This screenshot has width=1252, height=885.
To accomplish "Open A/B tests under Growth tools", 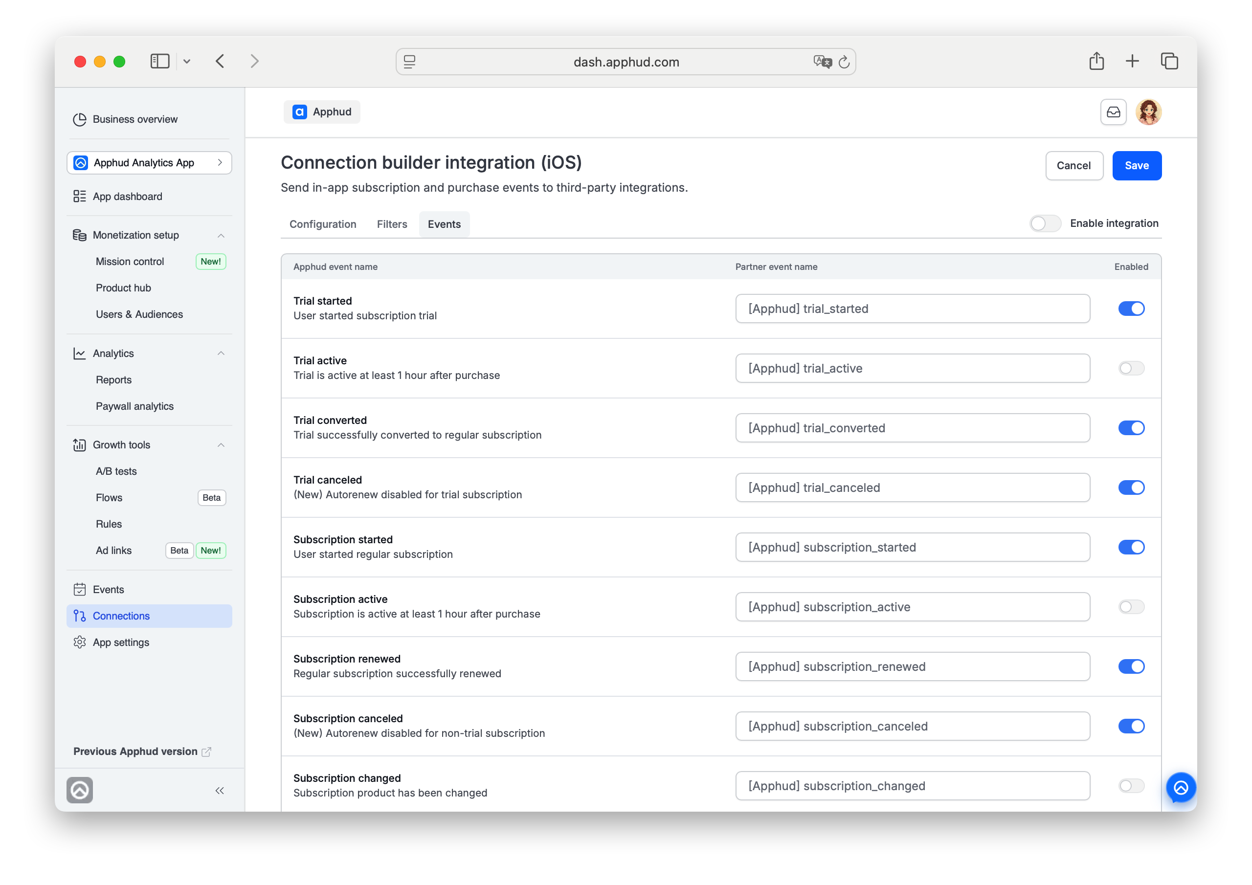I will (116, 471).
